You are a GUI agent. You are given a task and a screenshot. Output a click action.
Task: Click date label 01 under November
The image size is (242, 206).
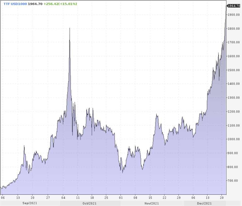coord(121,197)
